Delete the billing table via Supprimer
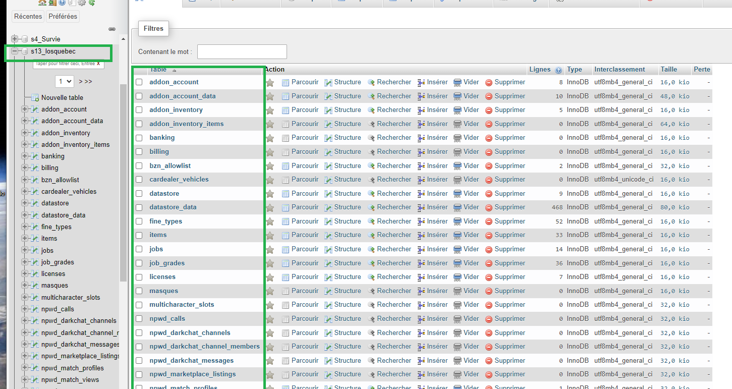The image size is (732, 389). (x=510, y=151)
